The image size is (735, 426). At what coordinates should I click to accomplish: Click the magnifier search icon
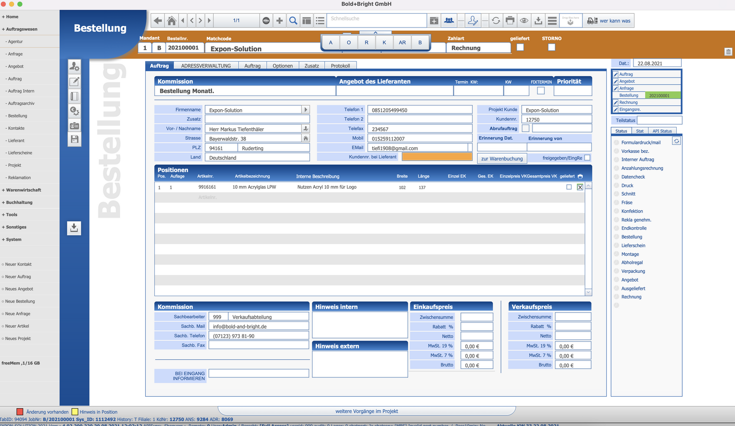(x=293, y=21)
